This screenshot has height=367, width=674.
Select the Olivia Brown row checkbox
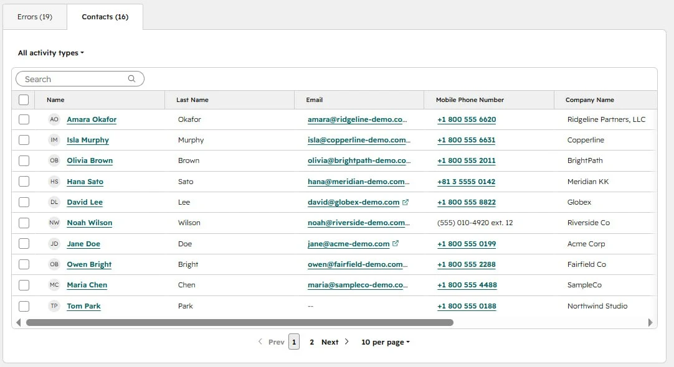(24, 160)
